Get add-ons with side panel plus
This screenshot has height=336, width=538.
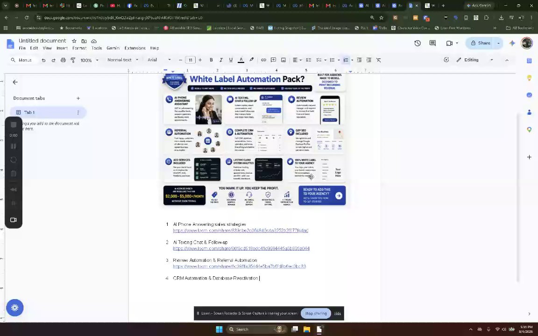[529, 157]
